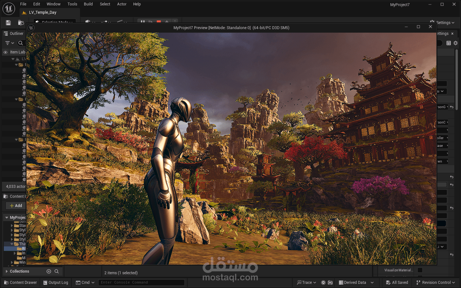Open the Window menu
Image resolution: width=461 pixels, height=288 pixels.
[x=53, y=4]
